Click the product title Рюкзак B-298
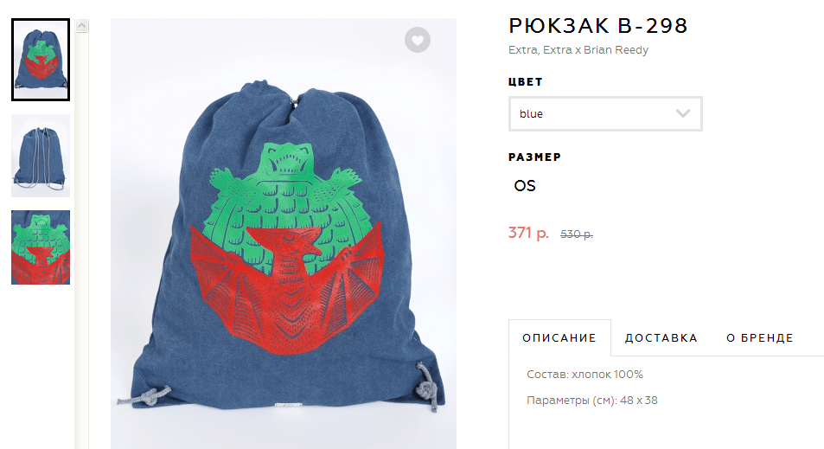The image size is (824, 449). tap(598, 26)
